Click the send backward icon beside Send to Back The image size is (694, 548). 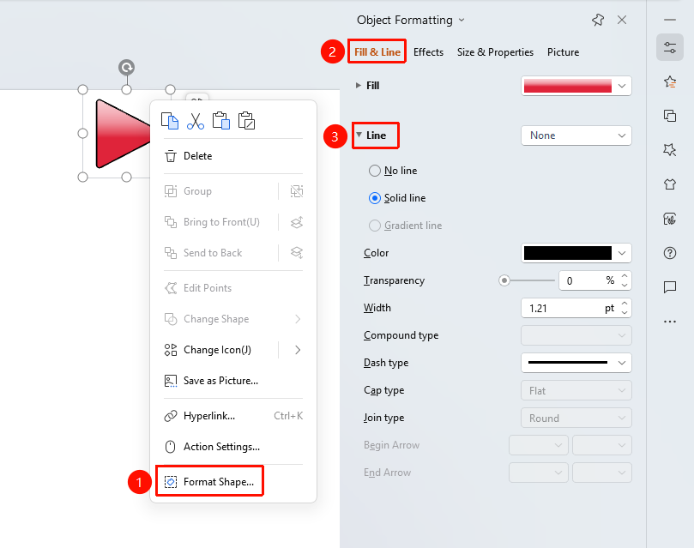tap(297, 253)
